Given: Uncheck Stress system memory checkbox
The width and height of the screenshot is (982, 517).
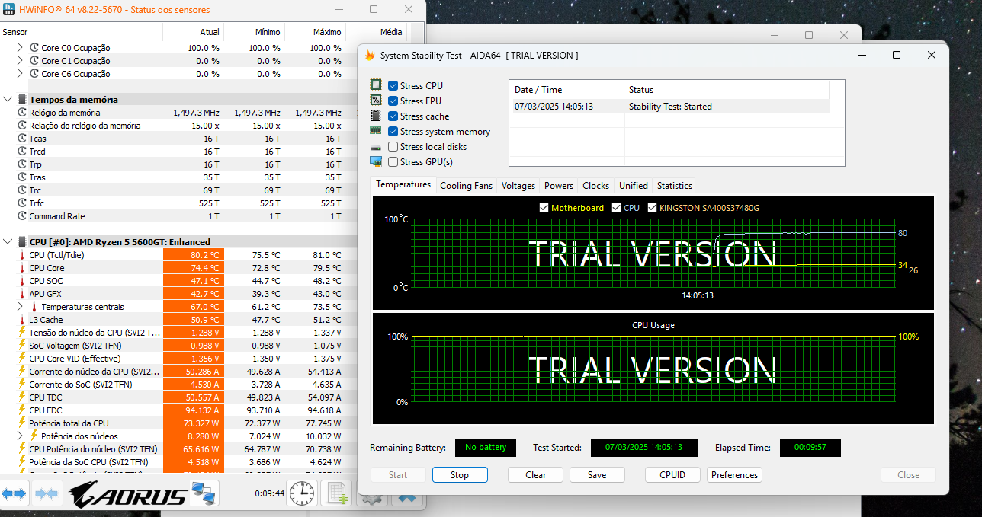Looking at the screenshot, I should click(393, 132).
